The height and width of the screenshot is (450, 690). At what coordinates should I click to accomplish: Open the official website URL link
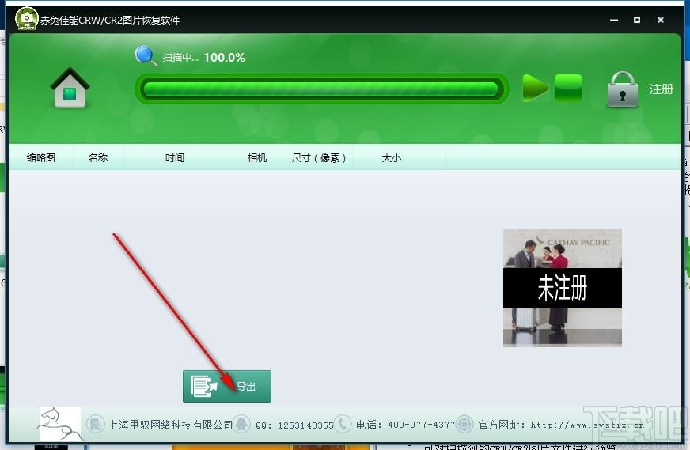pos(587,425)
